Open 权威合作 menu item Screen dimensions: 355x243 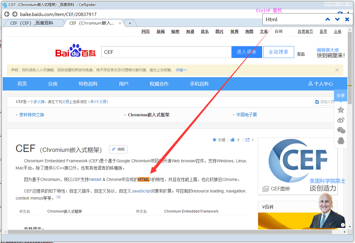pyautogui.click(x=159, y=84)
